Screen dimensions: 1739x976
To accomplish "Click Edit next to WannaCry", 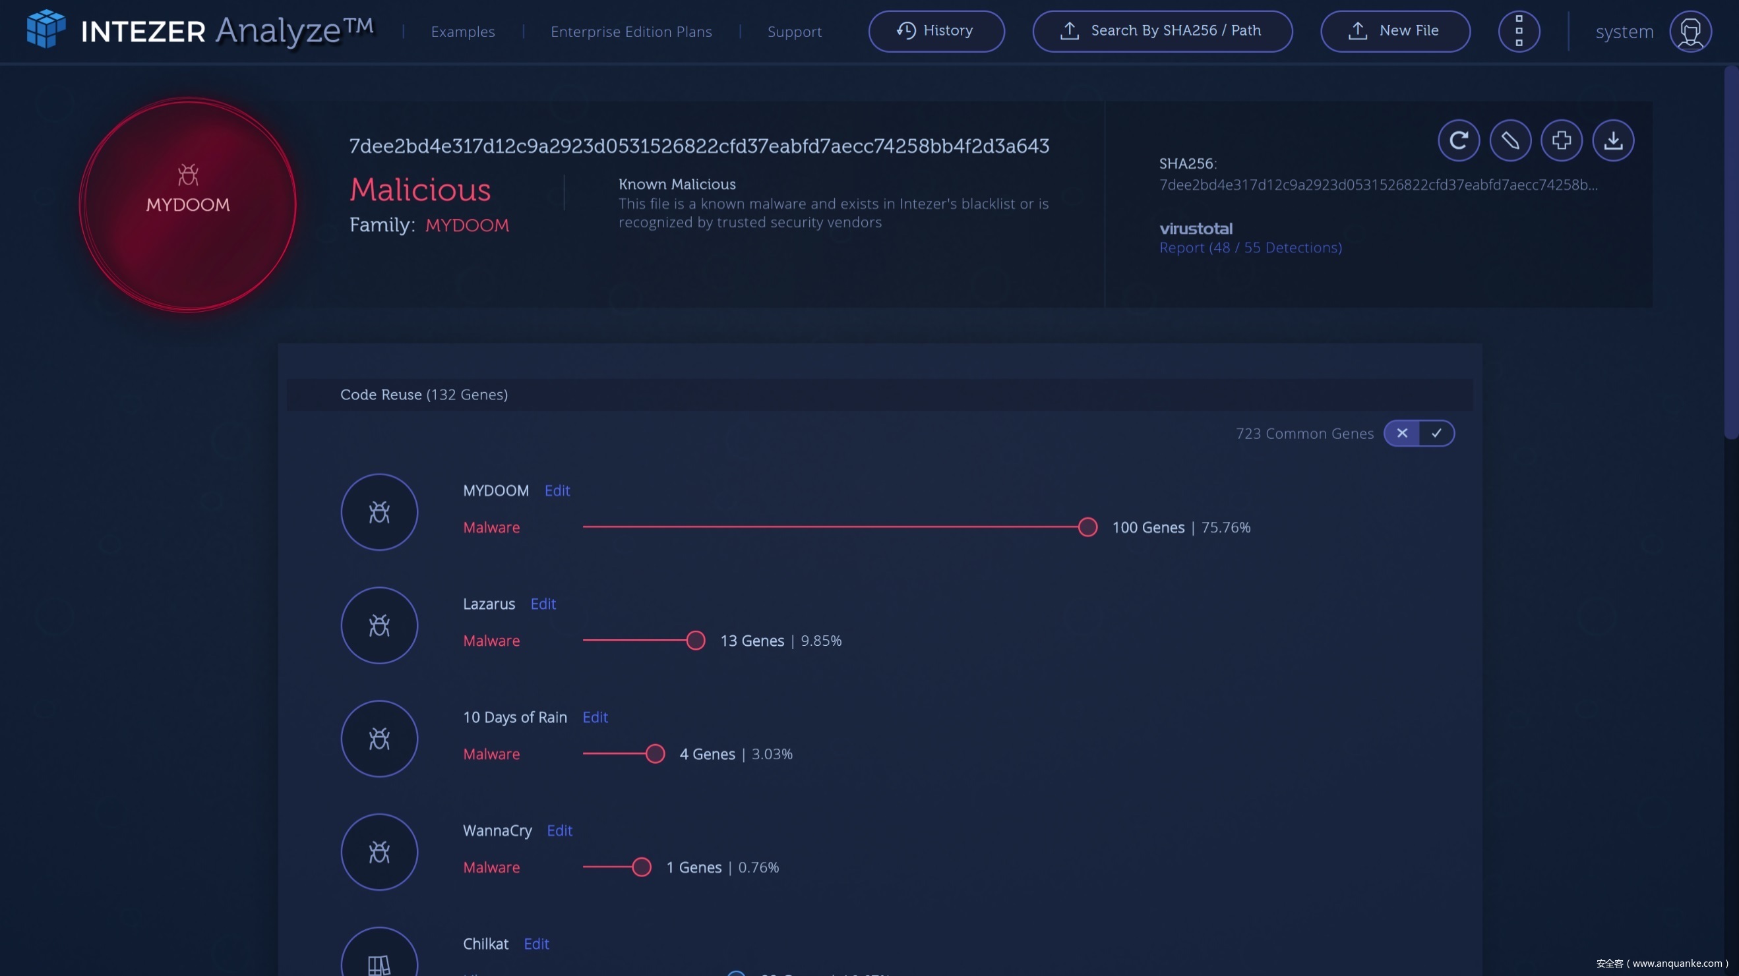I will [559, 830].
